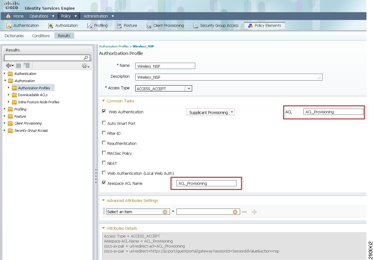Enable the Auto Smart Port checkbox

(104, 123)
